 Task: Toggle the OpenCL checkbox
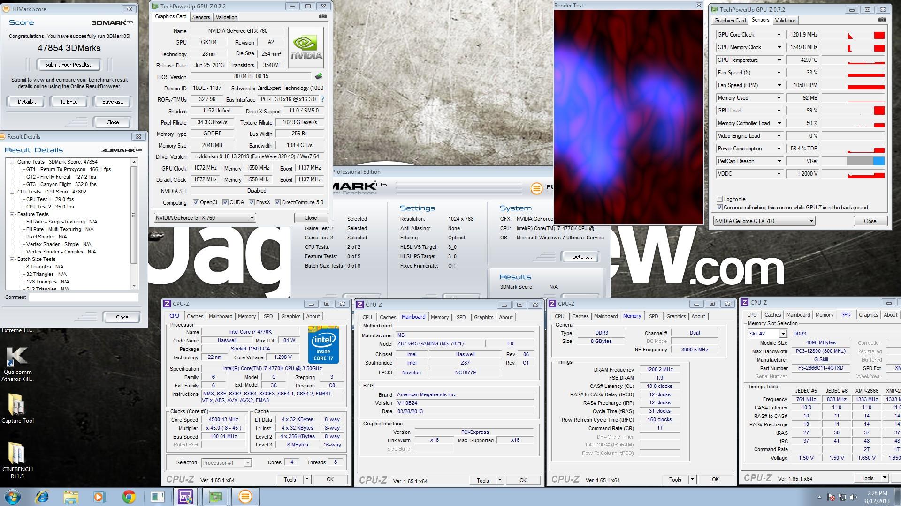(196, 202)
